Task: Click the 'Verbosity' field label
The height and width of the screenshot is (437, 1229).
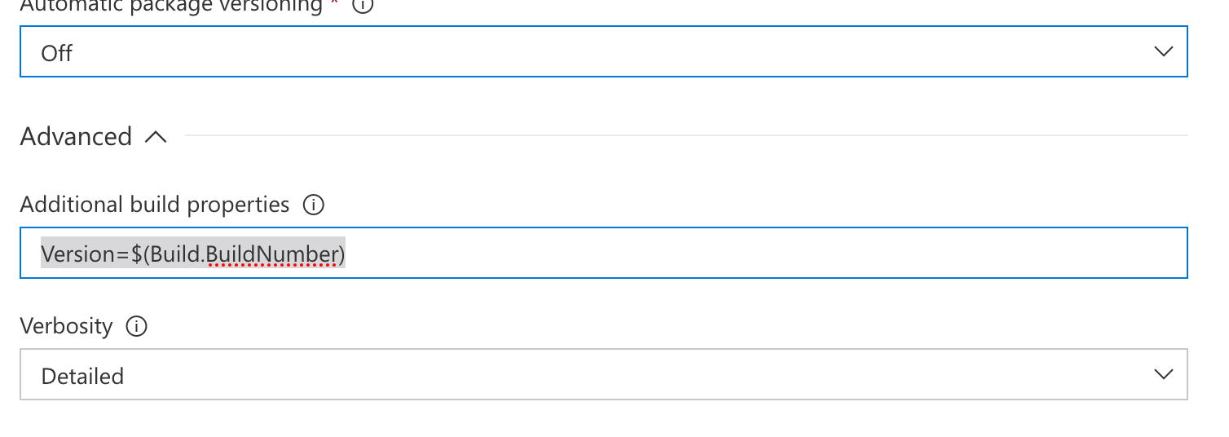Action: (66, 326)
